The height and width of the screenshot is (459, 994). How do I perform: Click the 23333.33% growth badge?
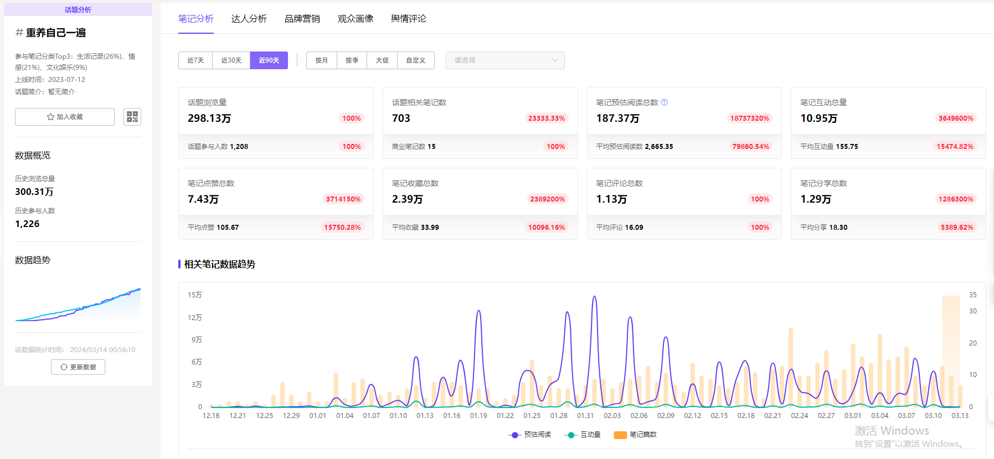547,118
